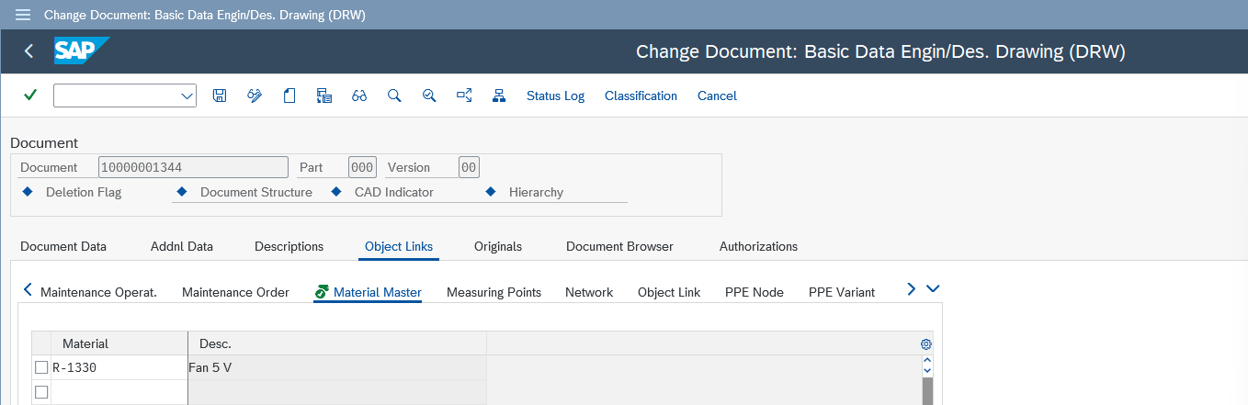Click the Material Master tab status icon
The width and height of the screenshot is (1248, 405).
coord(322,292)
